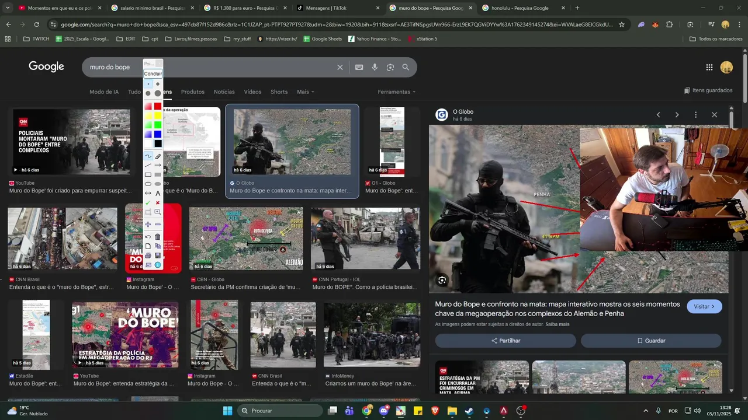The width and height of the screenshot is (748, 420).
Task: Print the drawing using the printer icon
Action: point(148,256)
